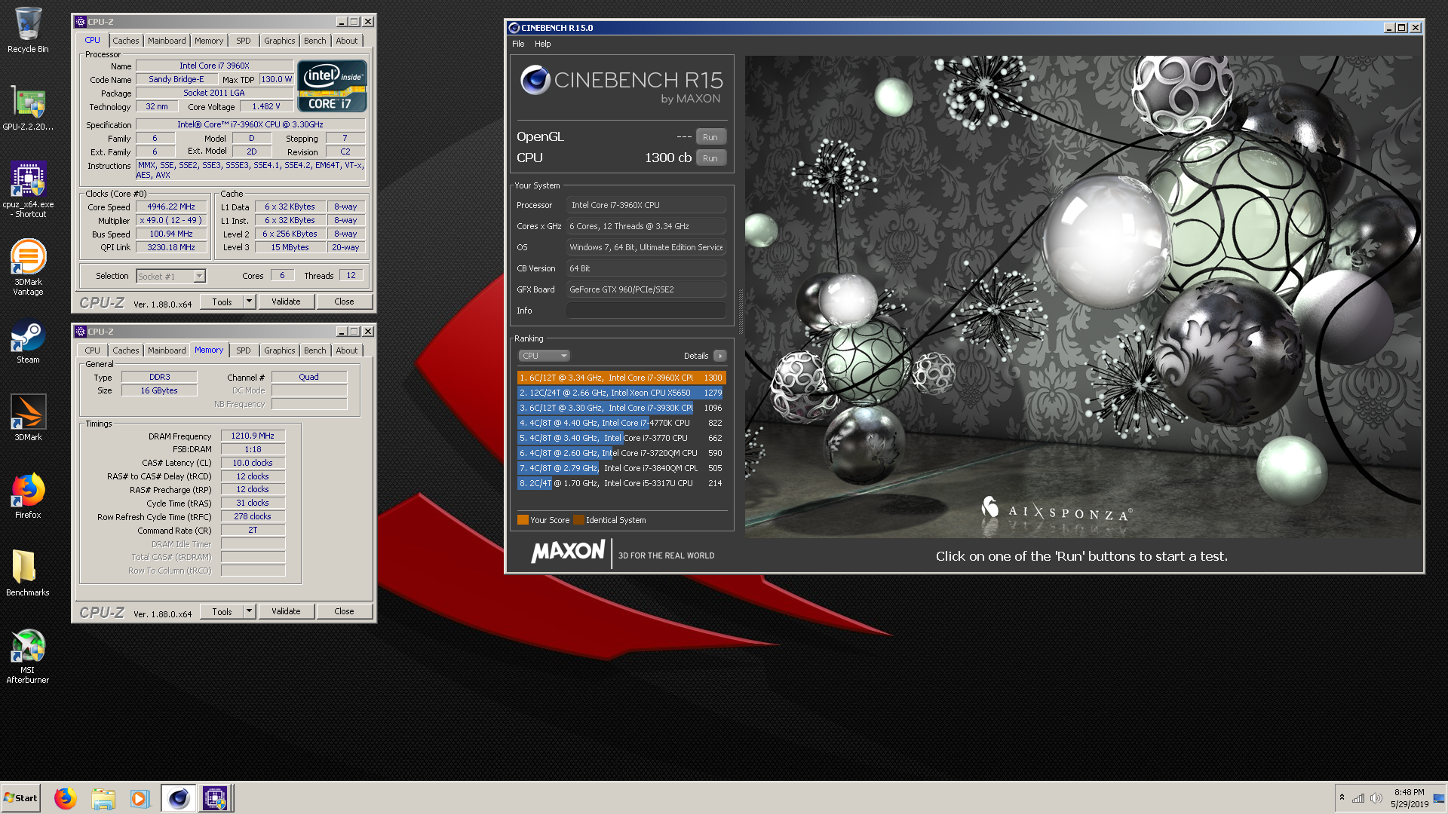Click Tools button in lower CPU-Z window

coord(222,611)
